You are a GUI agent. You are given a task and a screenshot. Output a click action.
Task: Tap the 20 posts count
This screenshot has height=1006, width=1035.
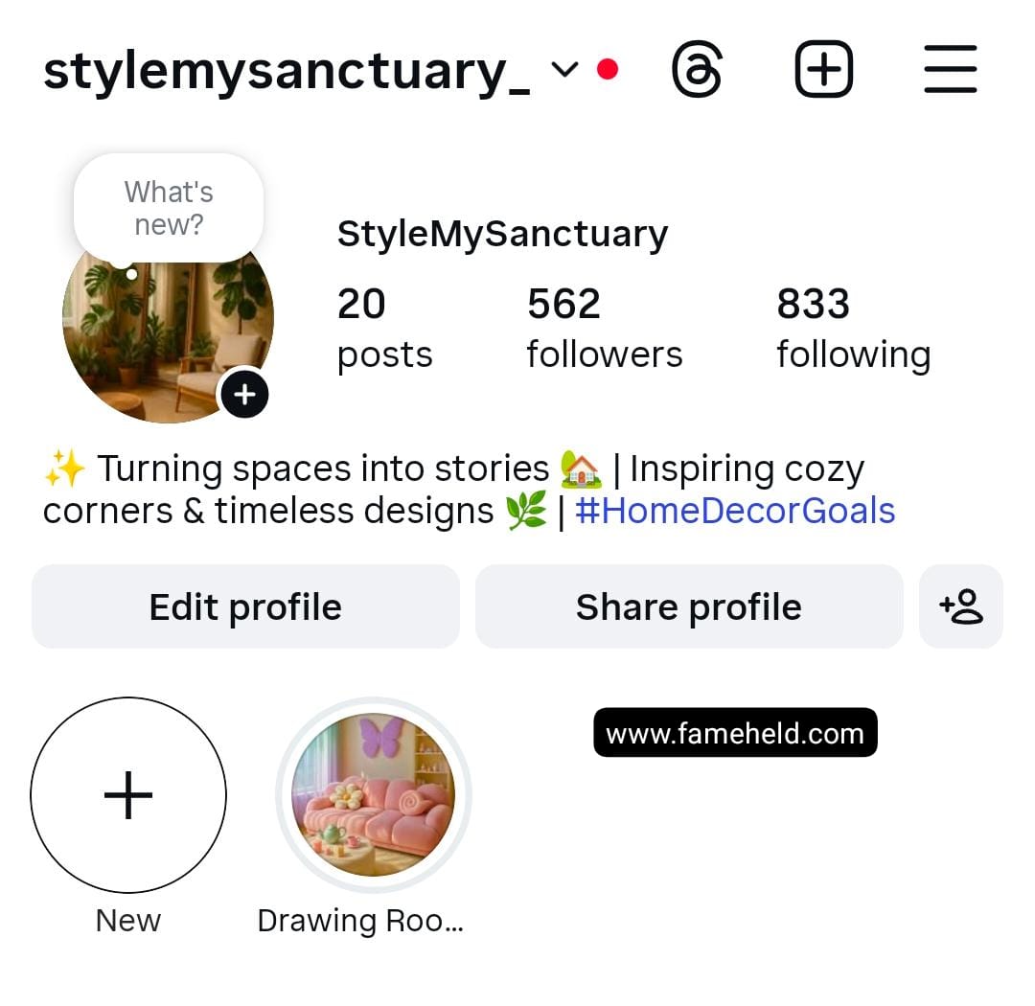tap(384, 329)
